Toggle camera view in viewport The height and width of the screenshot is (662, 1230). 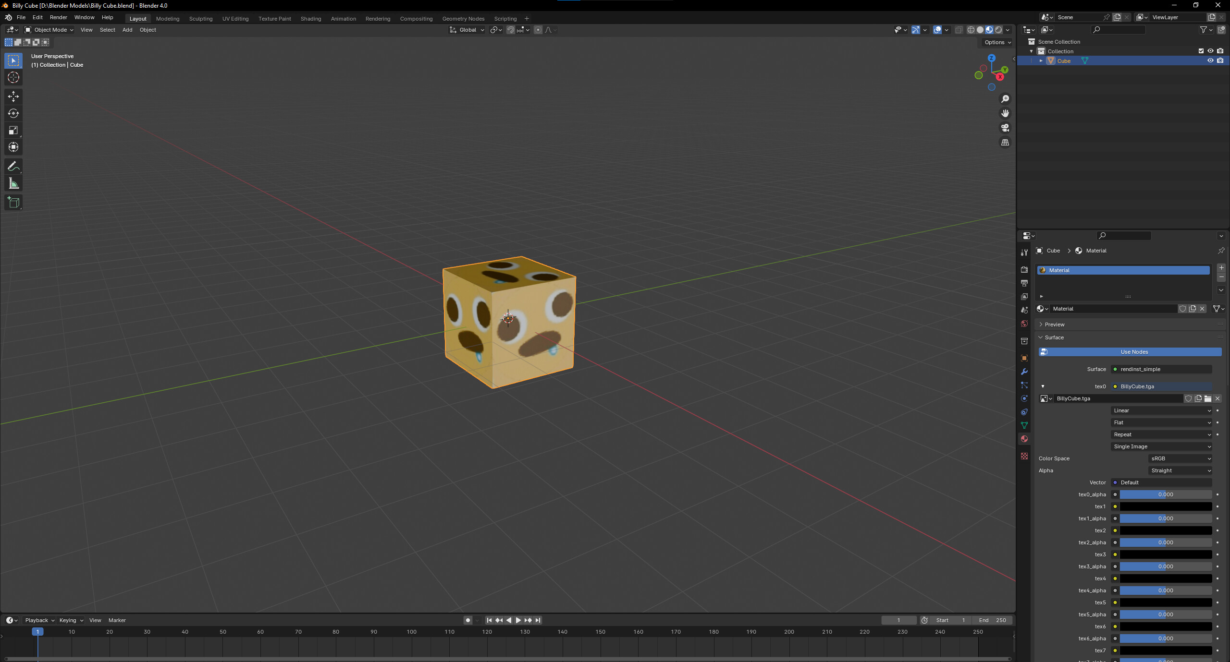pyautogui.click(x=1005, y=128)
